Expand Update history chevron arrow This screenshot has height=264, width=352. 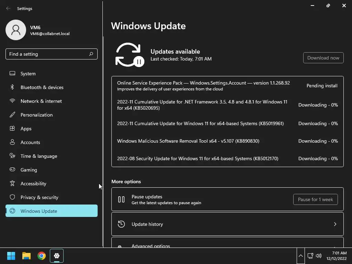click(335, 224)
